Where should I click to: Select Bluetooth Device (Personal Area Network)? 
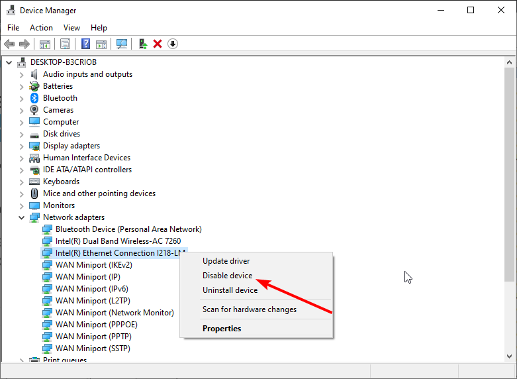click(128, 229)
